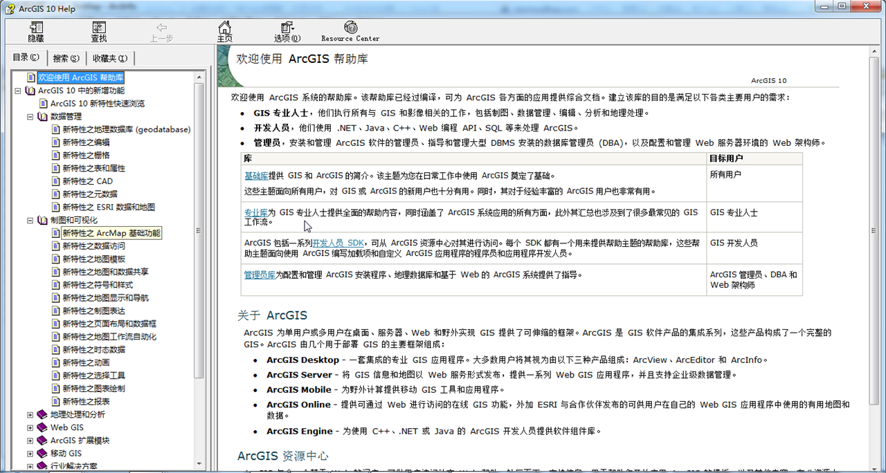Open the 管理员库 link in the table
Image resolution: width=886 pixels, height=473 pixels.
click(260, 275)
